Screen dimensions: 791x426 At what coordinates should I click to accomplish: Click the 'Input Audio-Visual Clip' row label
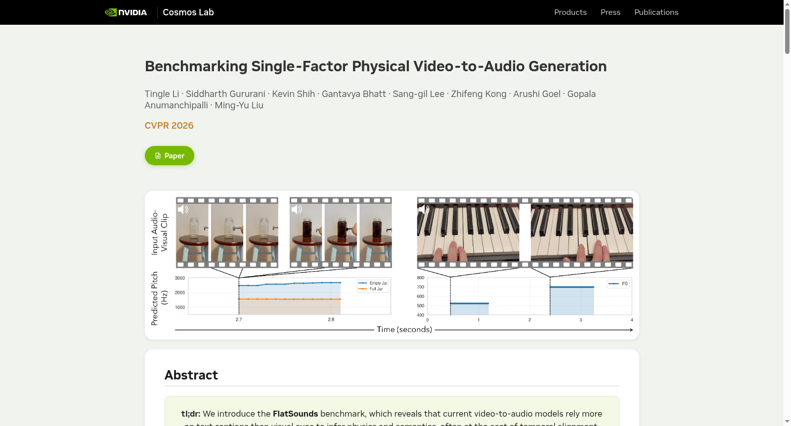tap(160, 233)
